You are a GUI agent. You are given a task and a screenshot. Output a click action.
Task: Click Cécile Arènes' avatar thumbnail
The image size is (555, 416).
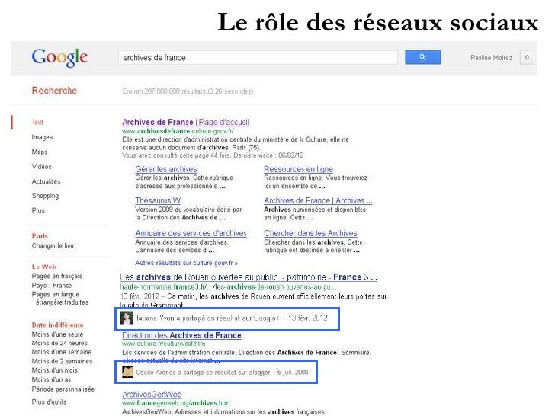[x=127, y=372]
